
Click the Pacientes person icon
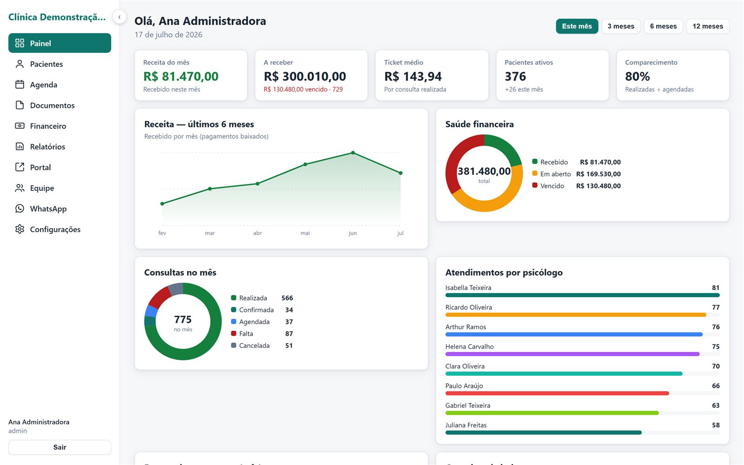[x=20, y=64]
